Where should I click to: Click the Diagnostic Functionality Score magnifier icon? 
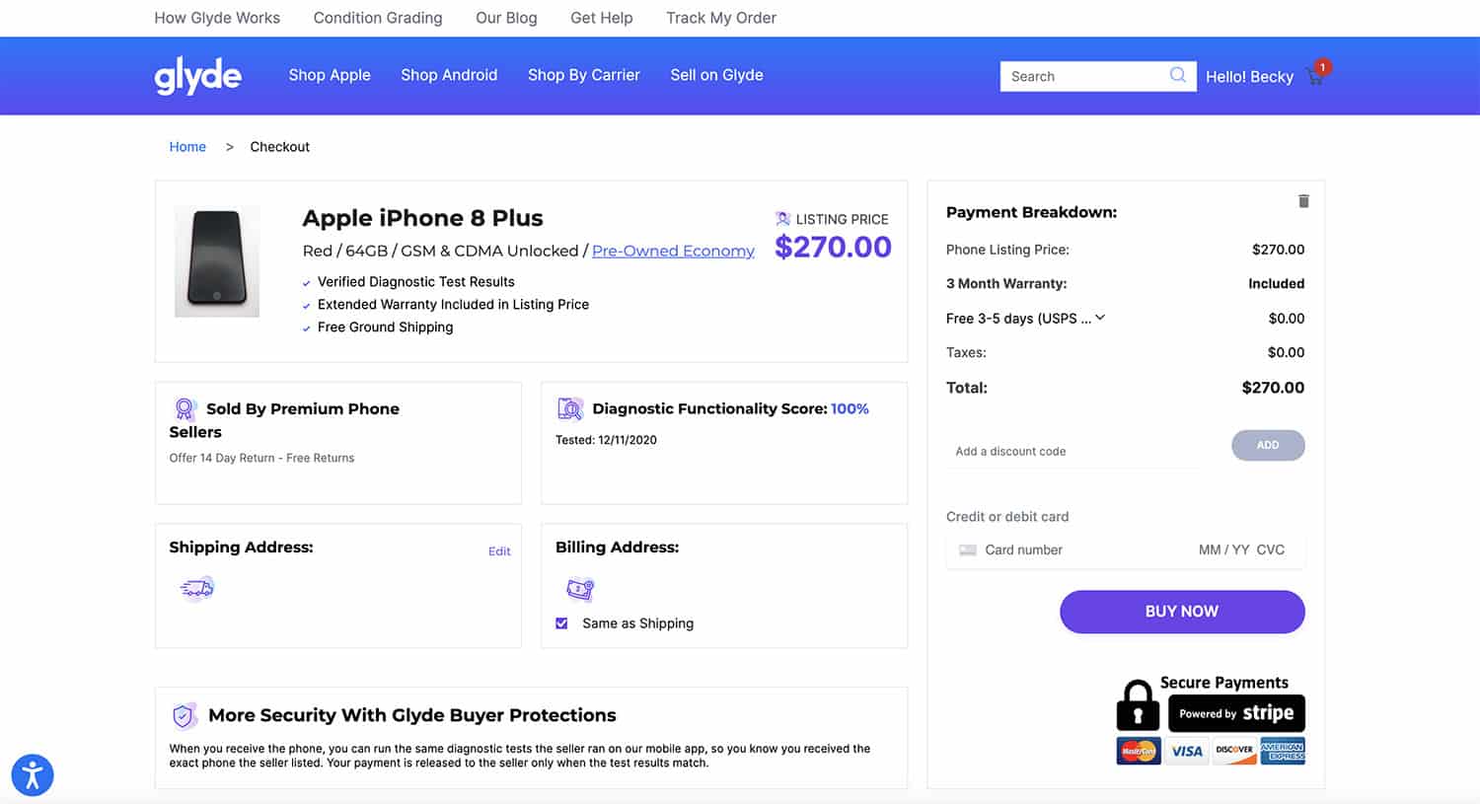569,408
